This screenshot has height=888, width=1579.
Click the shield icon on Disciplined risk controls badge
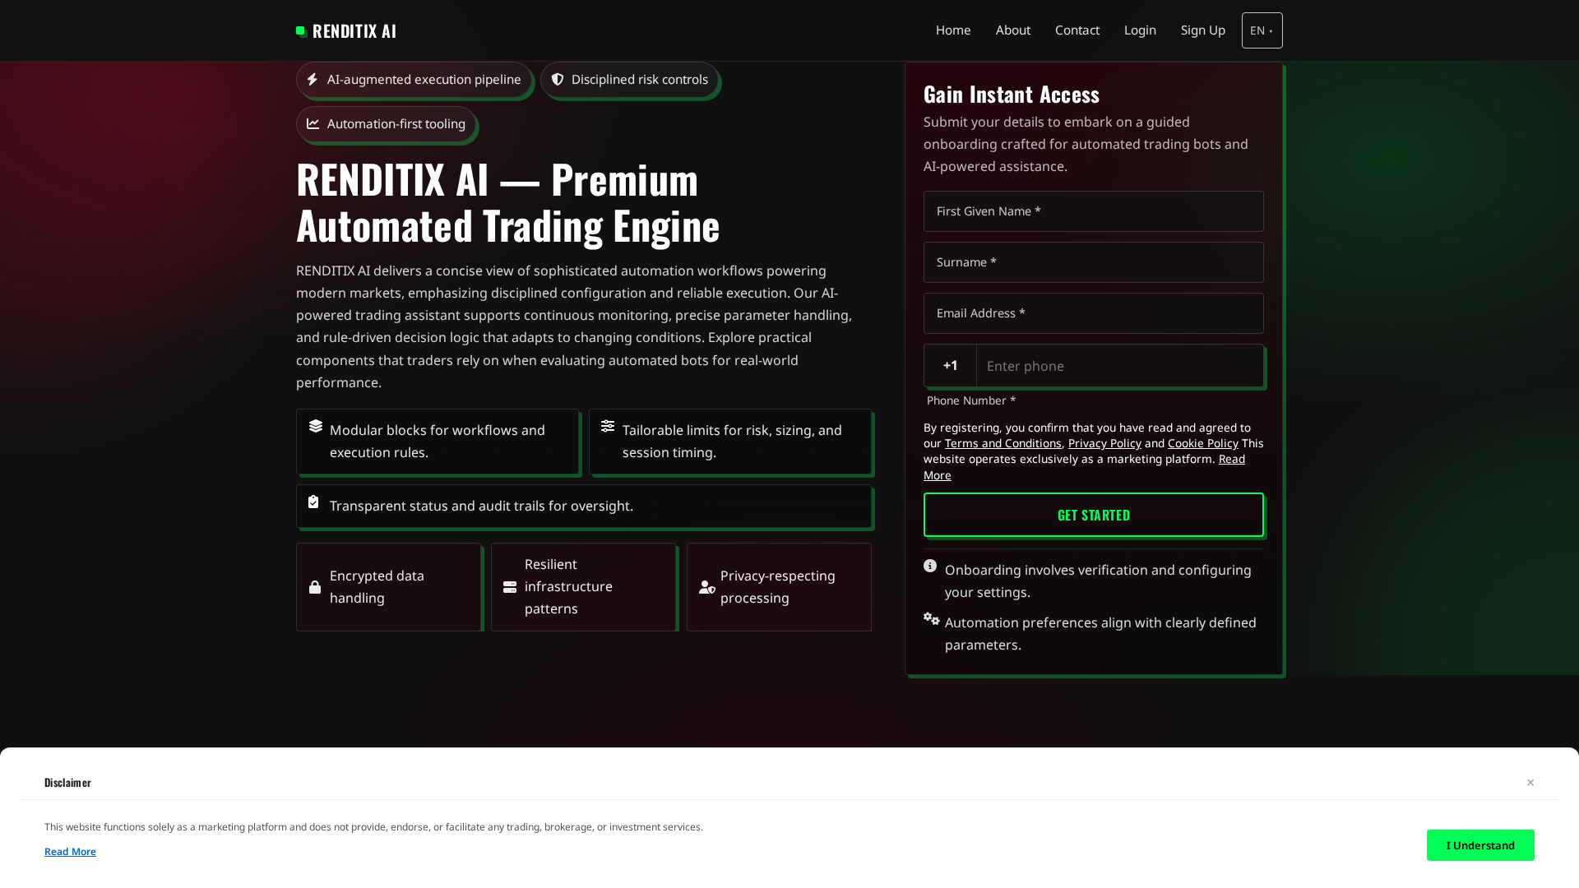558,79
